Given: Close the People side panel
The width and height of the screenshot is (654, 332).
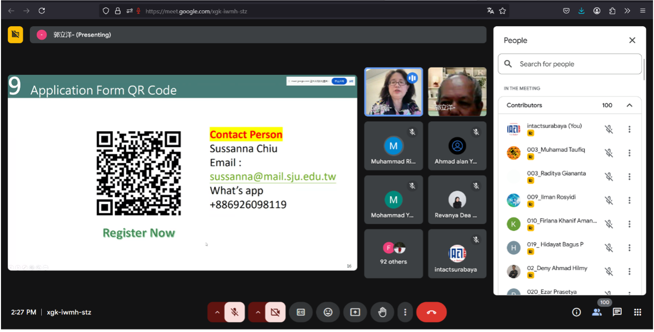Looking at the screenshot, I should (632, 40).
